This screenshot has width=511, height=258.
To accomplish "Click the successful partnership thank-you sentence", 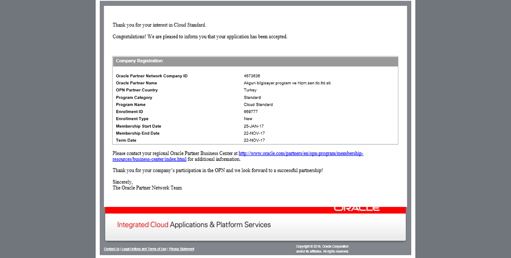I will (x=218, y=171).
